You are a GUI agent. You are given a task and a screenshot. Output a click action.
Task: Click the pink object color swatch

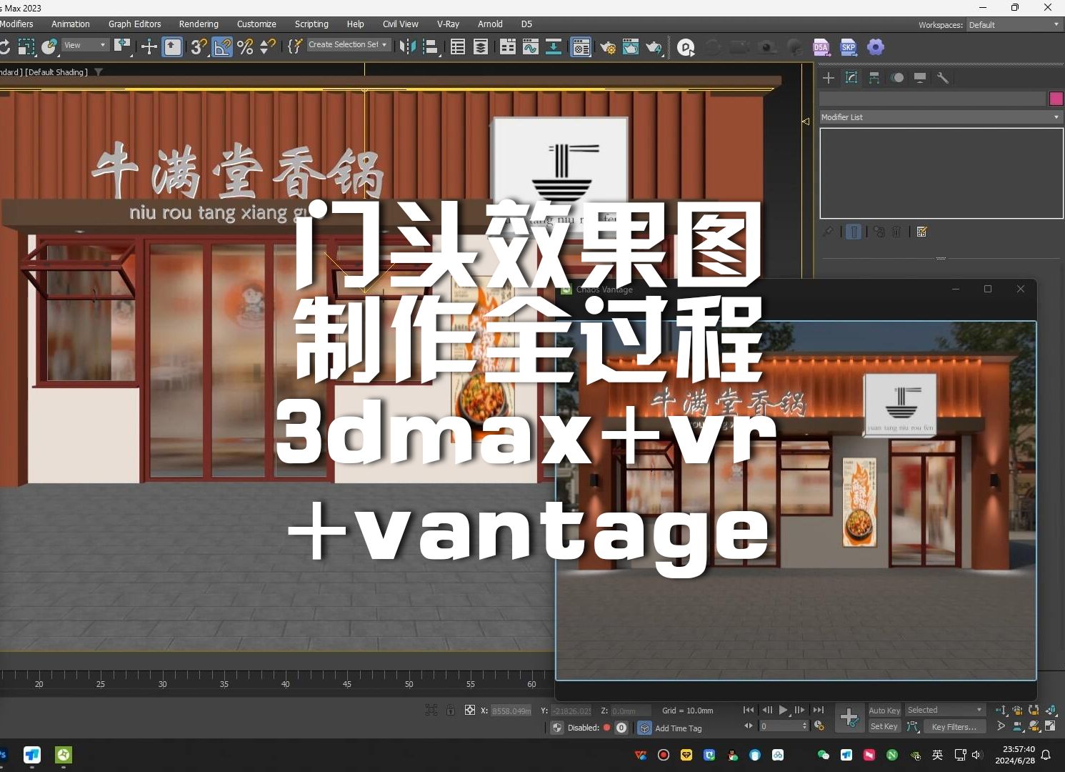[1056, 99]
